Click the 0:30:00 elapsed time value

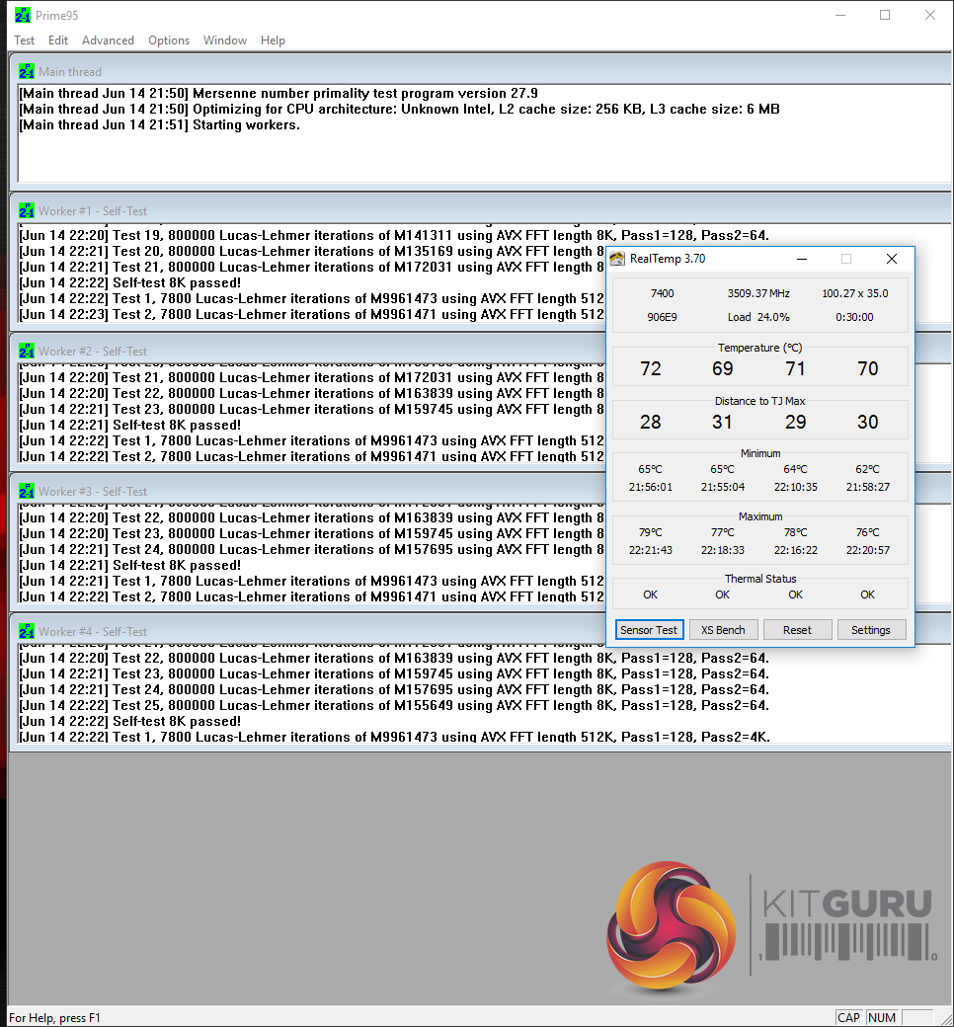(854, 317)
